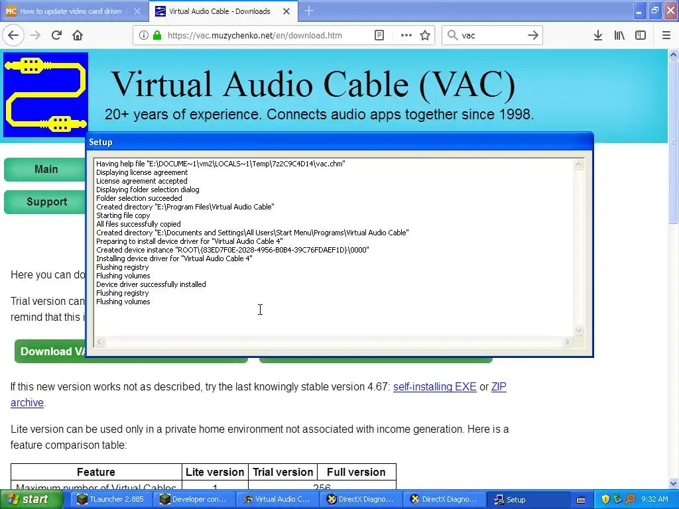Click Setup log scroll left arrow
Screen dimensions: 679x509
[x=99, y=342]
